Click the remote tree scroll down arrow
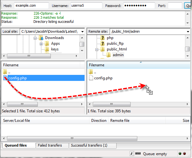This screenshot has height=158, width=192. click(x=188, y=56)
